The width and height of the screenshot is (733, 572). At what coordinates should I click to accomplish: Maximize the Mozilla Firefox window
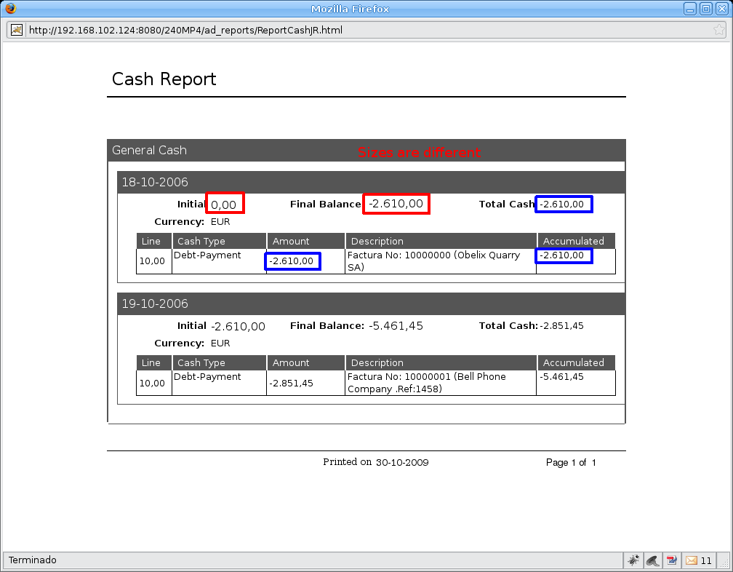click(x=706, y=9)
